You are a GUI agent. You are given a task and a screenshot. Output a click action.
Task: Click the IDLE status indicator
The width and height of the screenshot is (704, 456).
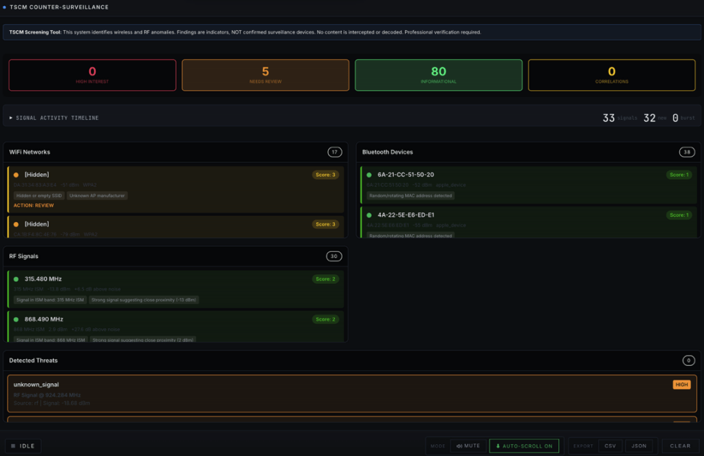tap(23, 446)
